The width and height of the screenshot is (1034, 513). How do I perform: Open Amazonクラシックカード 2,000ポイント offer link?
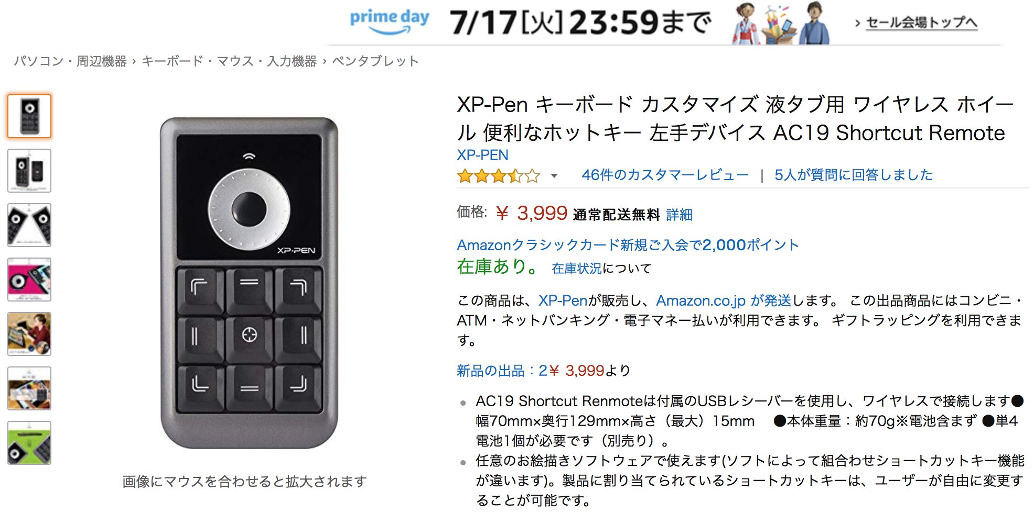[628, 245]
